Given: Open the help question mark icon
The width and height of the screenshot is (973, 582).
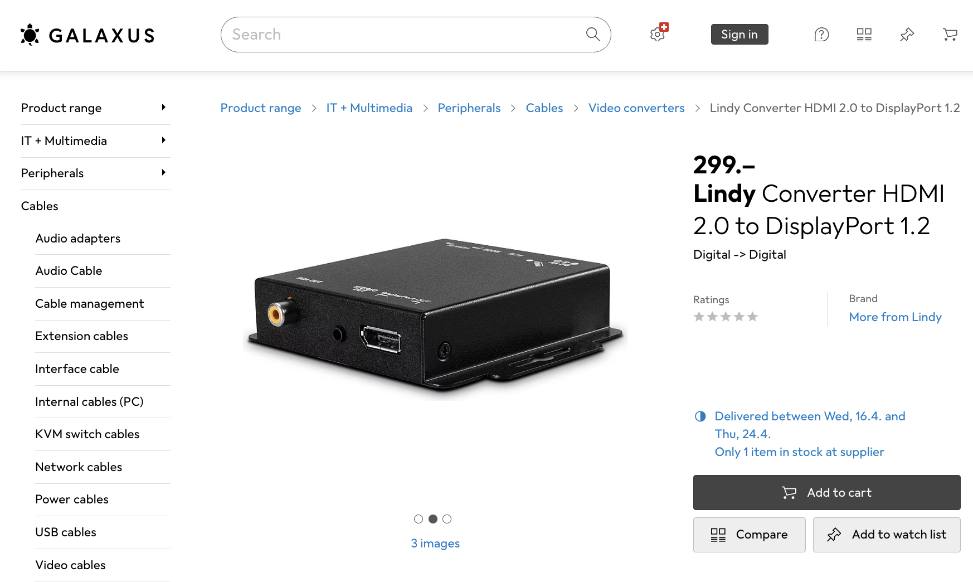Looking at the screenshot, I should point(821,35).
